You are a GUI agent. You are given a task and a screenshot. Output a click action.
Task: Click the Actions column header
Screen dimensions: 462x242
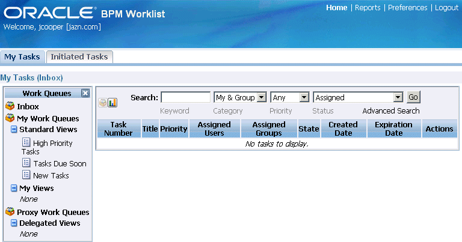pyautogui.click(x=439, y=129)
